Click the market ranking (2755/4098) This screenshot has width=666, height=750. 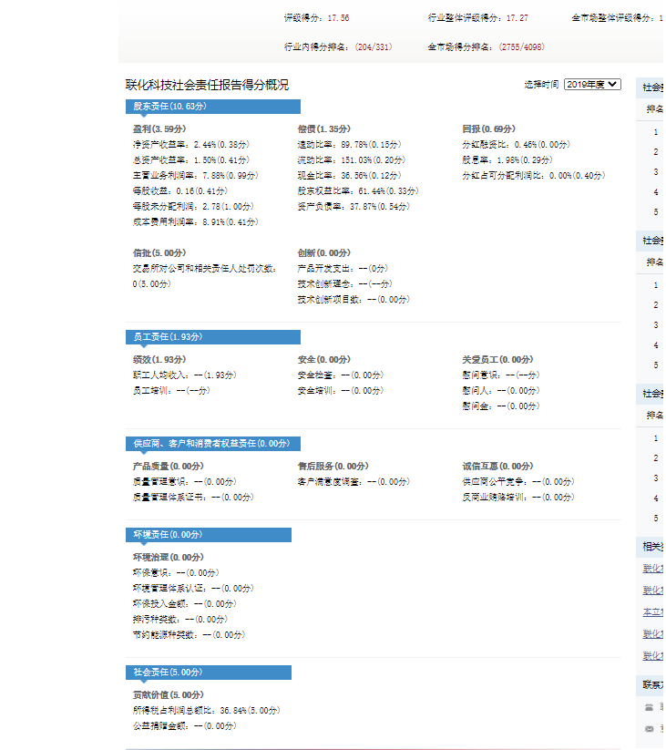pyautogui.click(x=522, y=46)
